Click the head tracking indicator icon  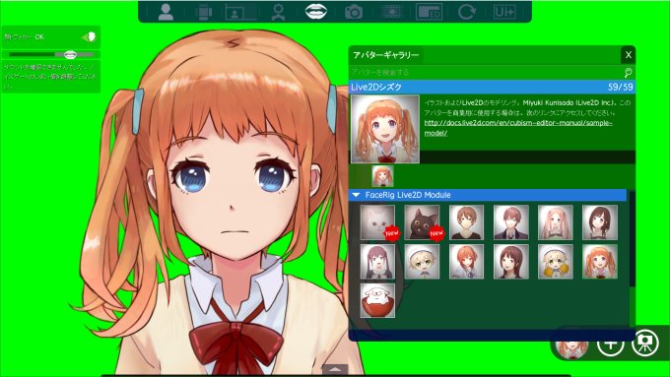click(90, 37)
